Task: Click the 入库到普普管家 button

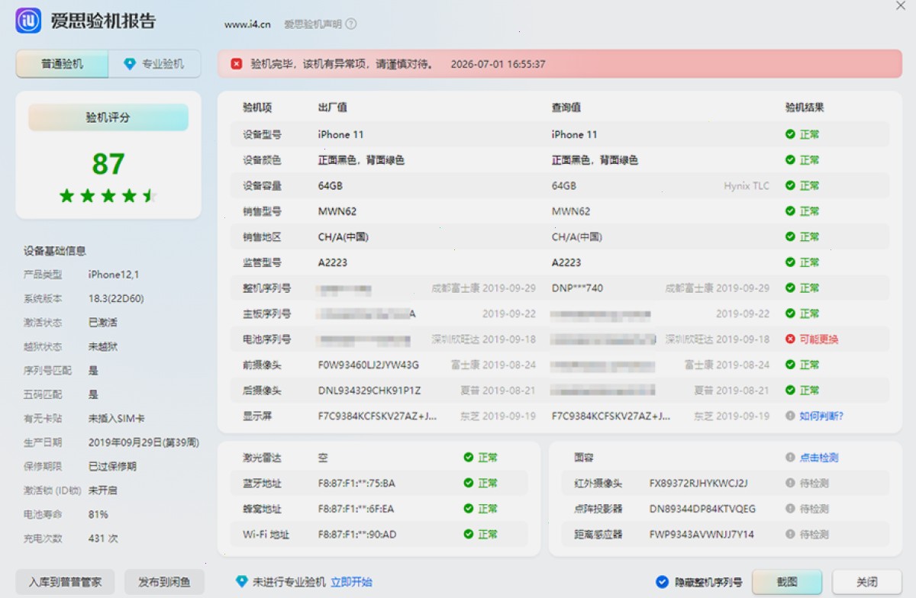Action: tap(65, 582)
